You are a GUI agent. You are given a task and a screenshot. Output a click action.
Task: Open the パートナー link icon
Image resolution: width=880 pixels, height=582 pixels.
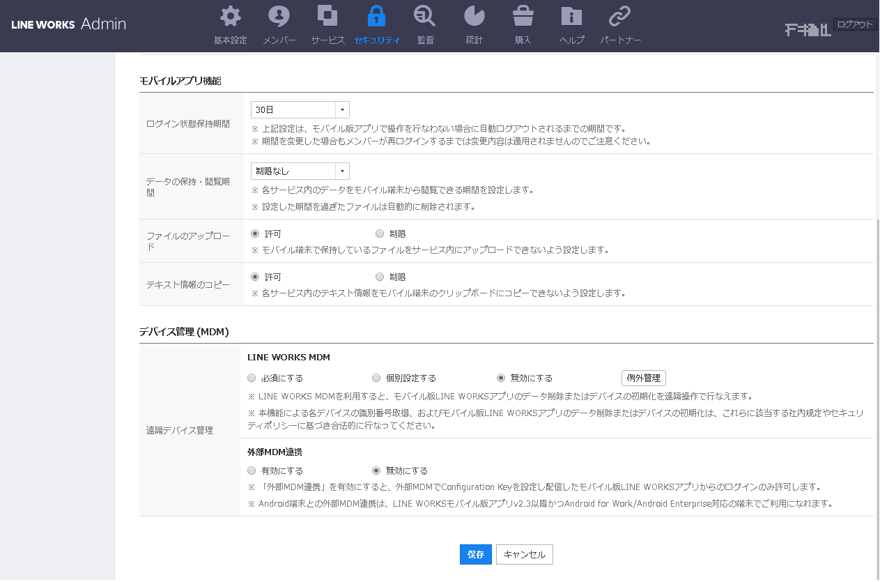tap(620, 17)
